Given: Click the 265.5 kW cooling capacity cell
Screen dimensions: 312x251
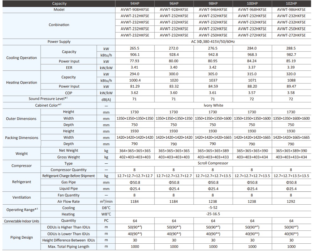Looking at the screenshot, I should [x=135, y=48].
